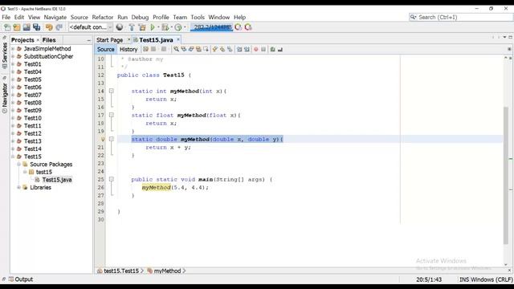Collapse code fold at line 14
Viewport: 514px width, 289px height.
(x=112, y=91)
